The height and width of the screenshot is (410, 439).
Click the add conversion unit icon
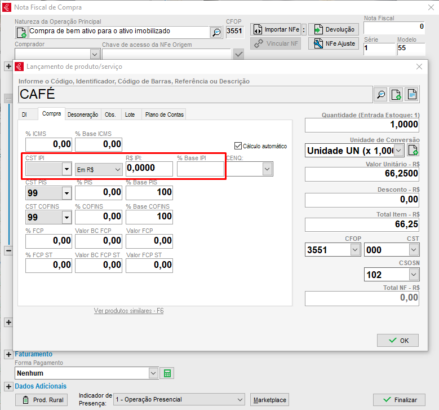pyautogui.click(x=413, y=151)
